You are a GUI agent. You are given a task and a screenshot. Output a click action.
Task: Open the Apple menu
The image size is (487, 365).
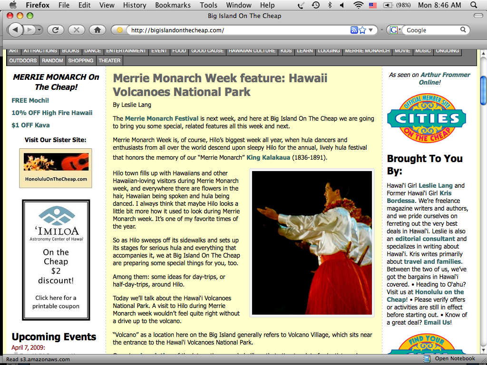(x=13, y=5)
